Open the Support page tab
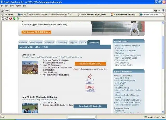Image resolution: width=166 pixels, height=120 pixels. pyautogui.click(x=73, y=43)
